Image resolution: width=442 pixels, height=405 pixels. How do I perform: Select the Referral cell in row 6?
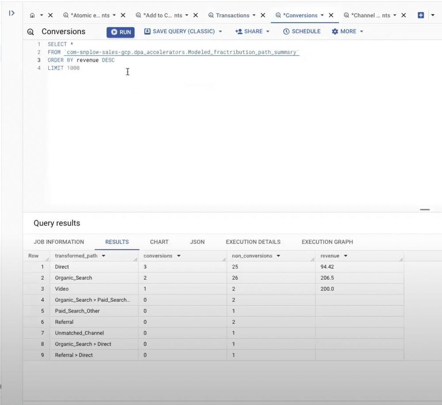tap(94, 322)
